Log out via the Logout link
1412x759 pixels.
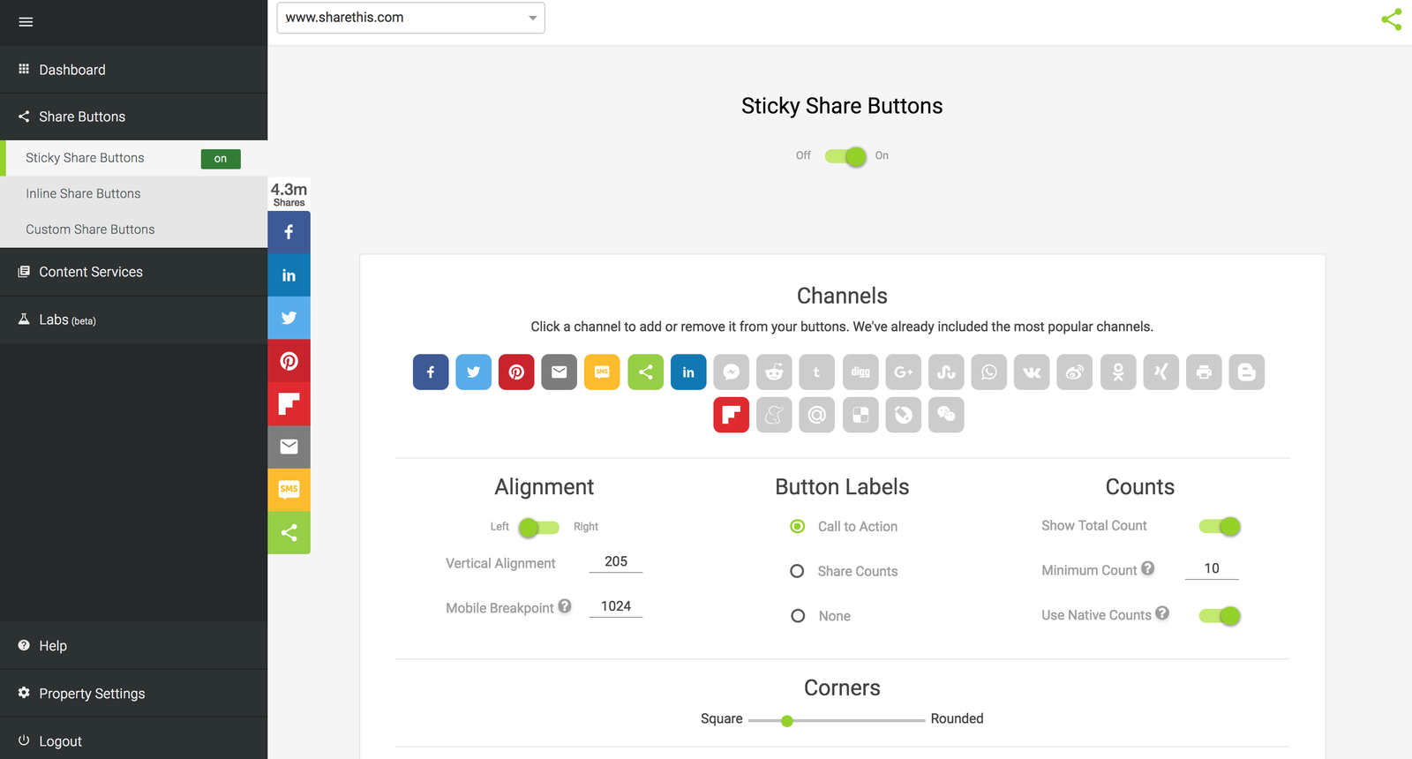point(133,741)
